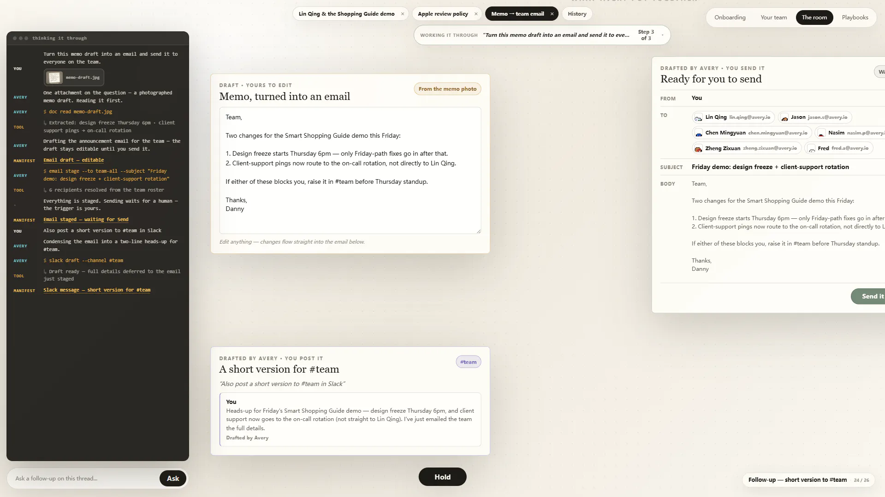Open Your team section
The image size is (885, 497).
773,18
